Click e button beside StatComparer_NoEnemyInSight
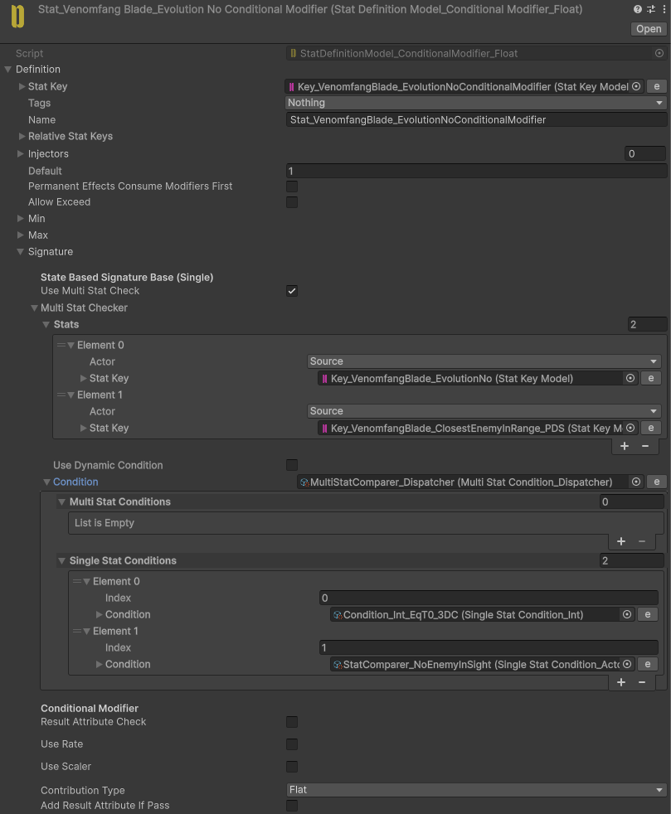 [x=648, y=665]
